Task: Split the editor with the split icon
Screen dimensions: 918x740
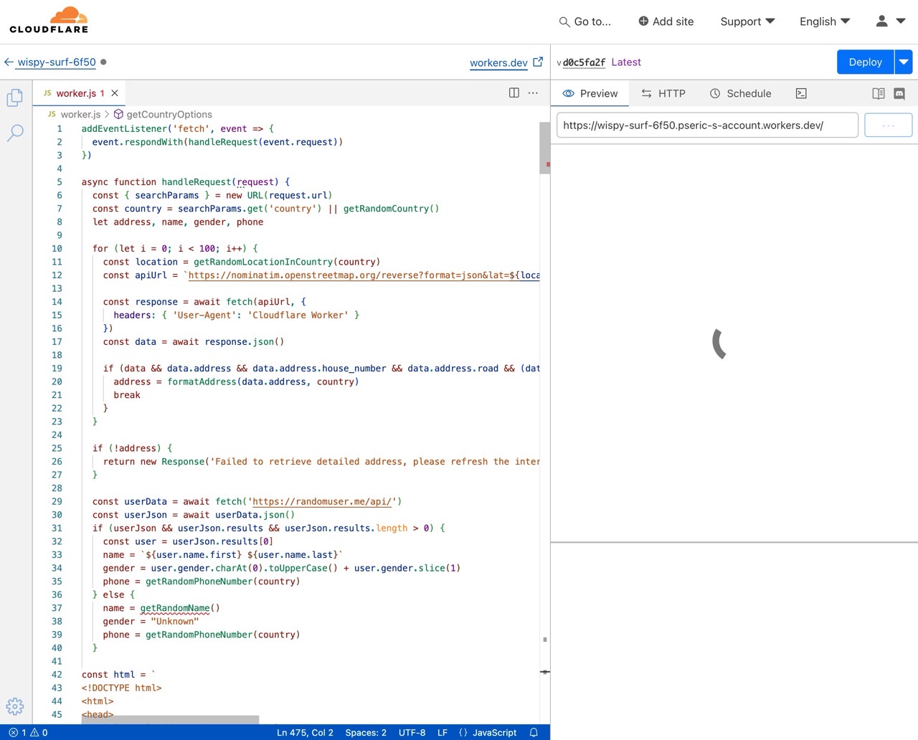Action: (x=514, y=93)
